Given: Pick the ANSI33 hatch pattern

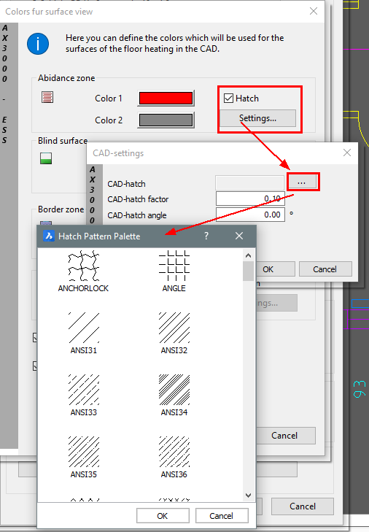Looking at the screenshot, I should click(x=83, y=396).
